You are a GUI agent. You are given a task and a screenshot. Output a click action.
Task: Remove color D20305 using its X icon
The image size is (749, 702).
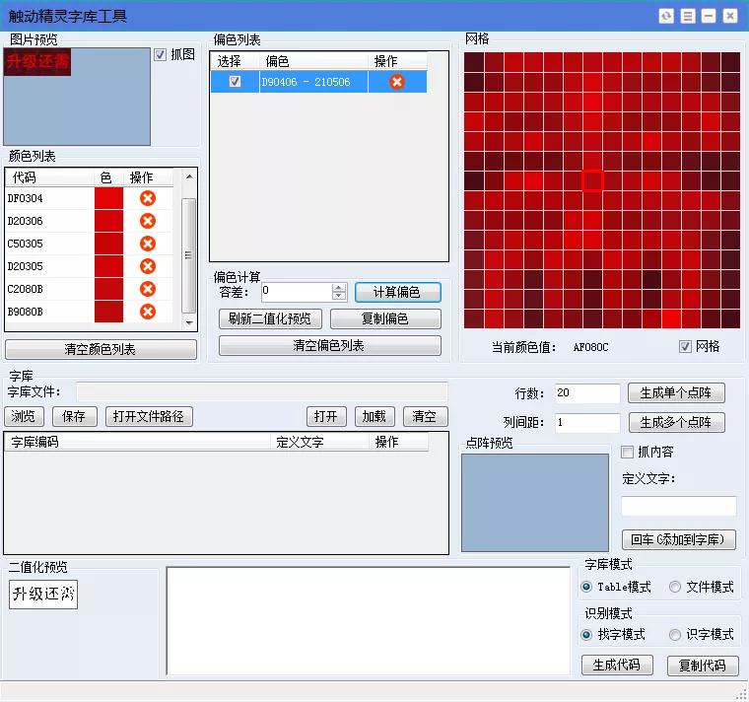(148, 266)
